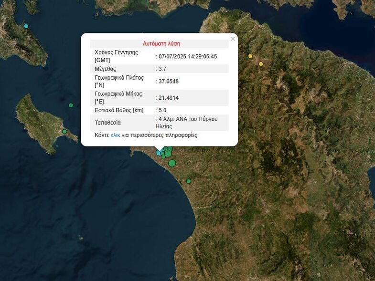The height and width of the screenshot is (281, 375).
Task: Click the focal depth value 5.0
Action: 162,110
